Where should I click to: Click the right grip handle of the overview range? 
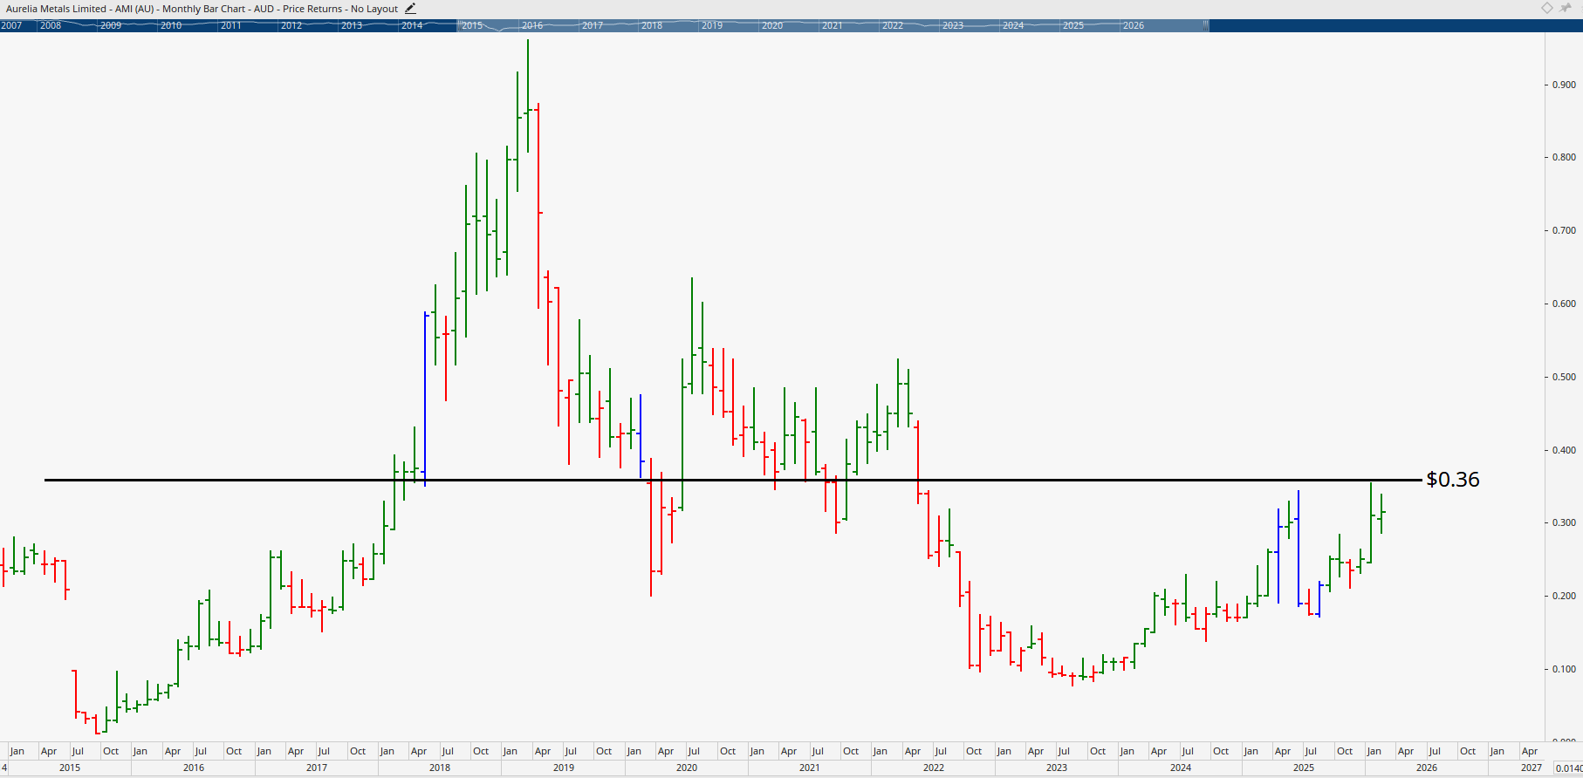tap(1205, 25)
